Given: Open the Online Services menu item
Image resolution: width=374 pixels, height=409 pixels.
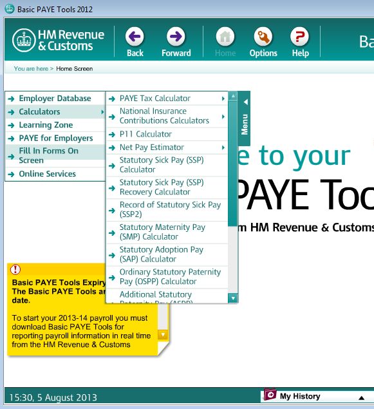Looking at the screenshot, I should pyautogui.click(x=55, y=174).
